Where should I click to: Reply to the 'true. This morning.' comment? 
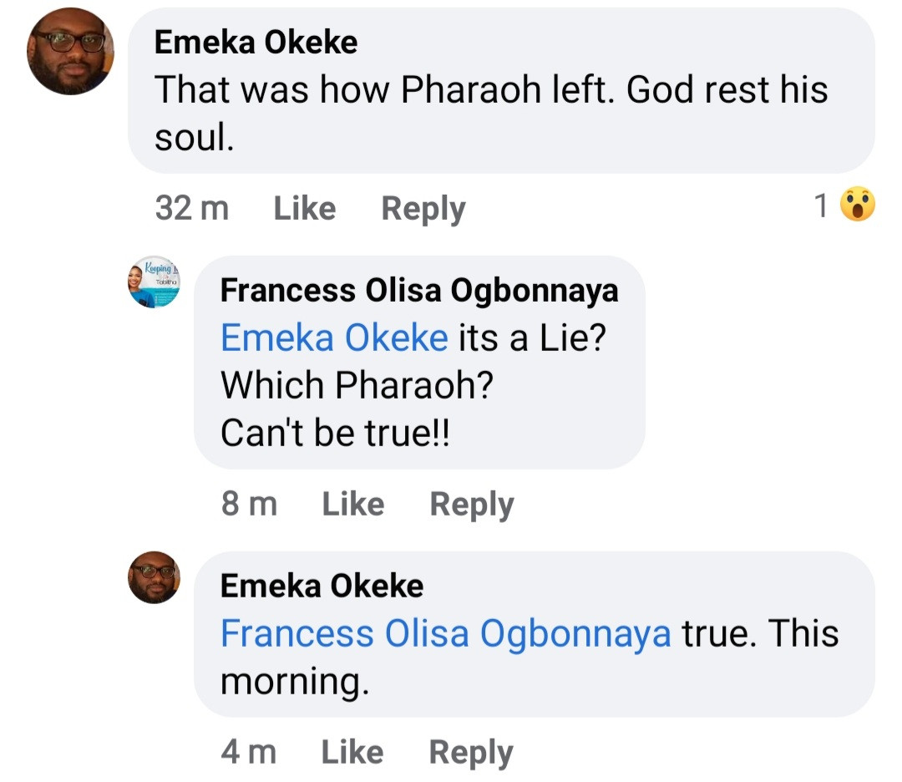click(470, 752)
